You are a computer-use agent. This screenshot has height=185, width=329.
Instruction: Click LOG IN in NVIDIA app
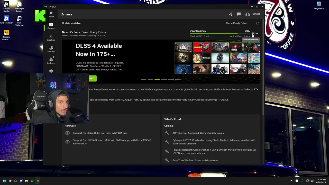[x=253, y=14]
